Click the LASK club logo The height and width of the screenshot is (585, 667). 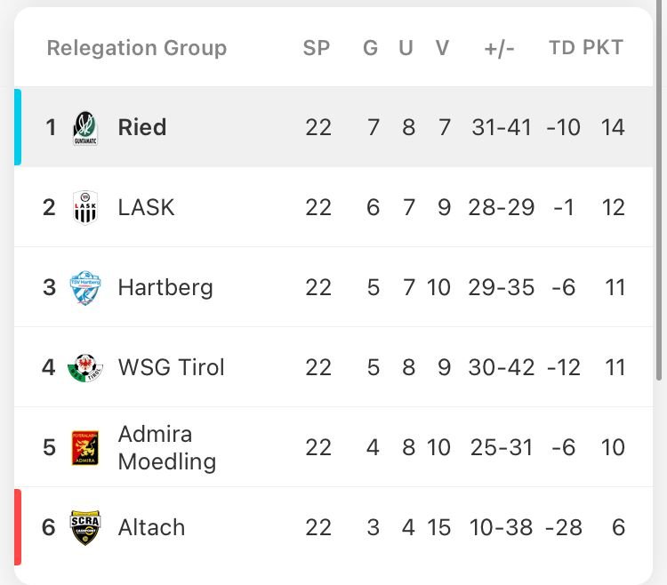tap(85, 207)
